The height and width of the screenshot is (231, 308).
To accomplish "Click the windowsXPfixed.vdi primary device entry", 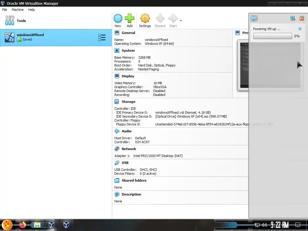I will point(183,112).
